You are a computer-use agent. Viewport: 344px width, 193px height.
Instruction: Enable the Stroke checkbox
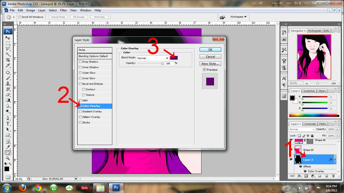pyautogui.click(x=80, y=123)
